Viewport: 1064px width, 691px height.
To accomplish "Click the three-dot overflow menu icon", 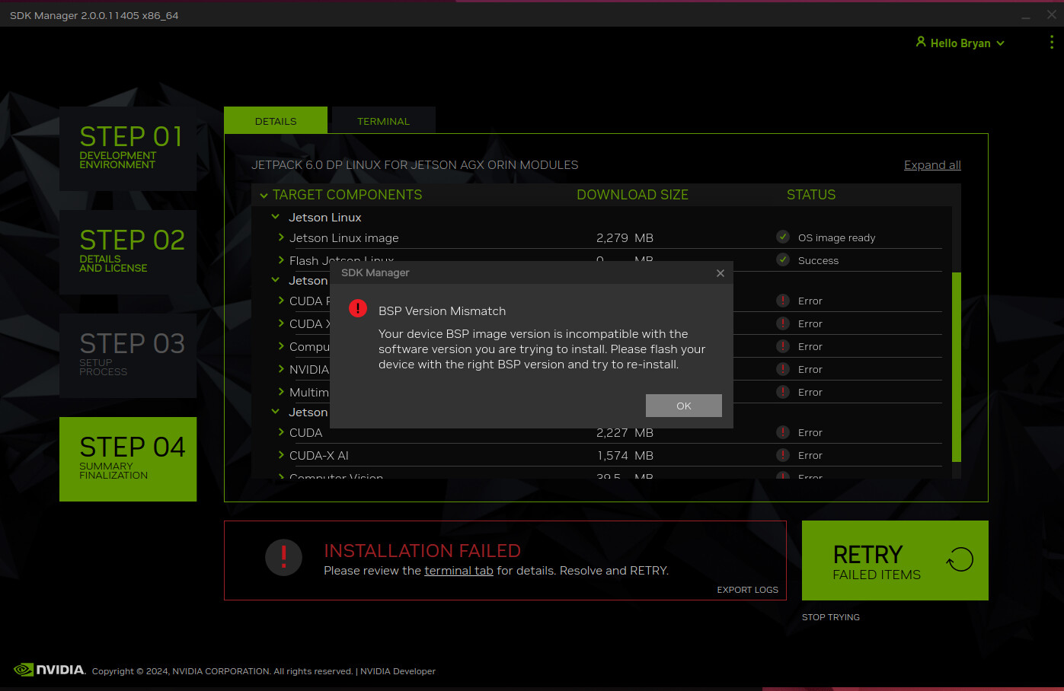I will pyautogui.click(x=1052, y=42).
